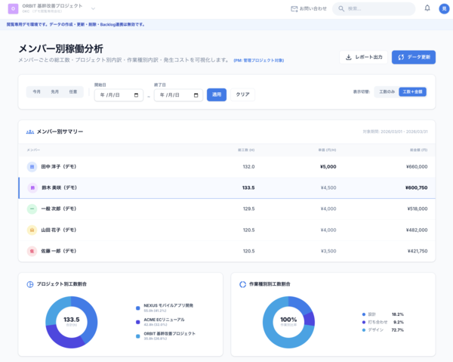This screenshot has height=362, width=453.
Task: Click the 佐藤 一郎 avatar icon
Action: [x=32, y=251]
